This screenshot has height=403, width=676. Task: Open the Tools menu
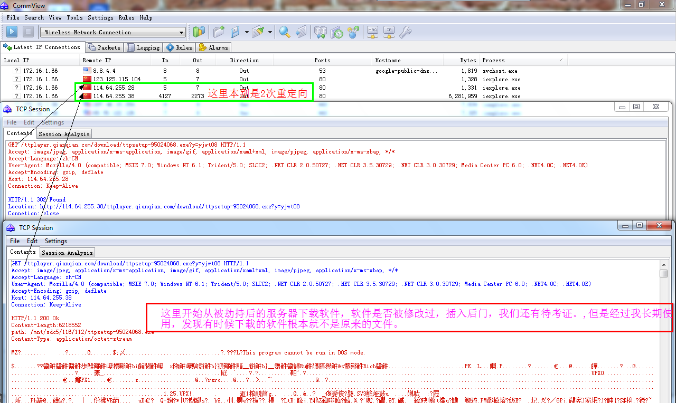click(x=74, y=17)
